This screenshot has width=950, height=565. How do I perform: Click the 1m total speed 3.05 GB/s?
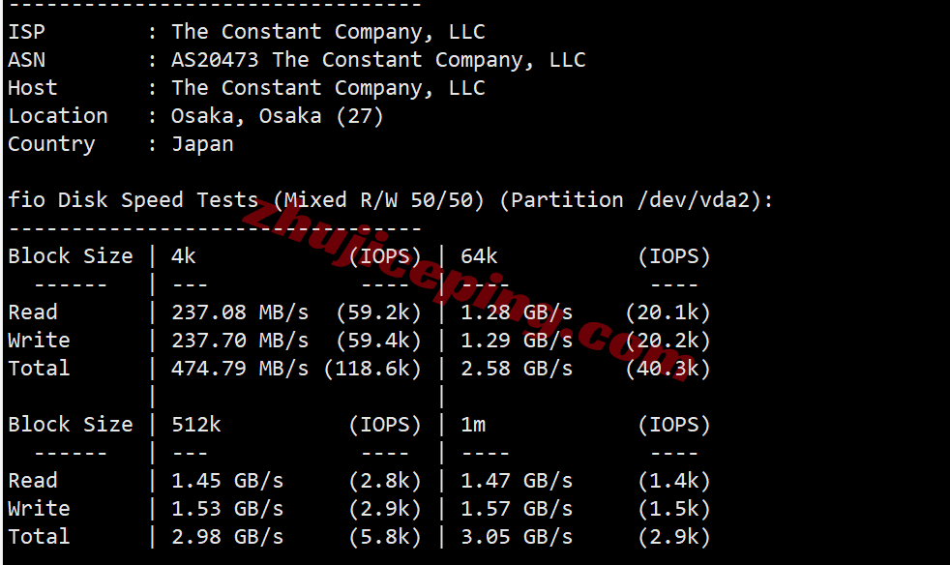point(517,537)
